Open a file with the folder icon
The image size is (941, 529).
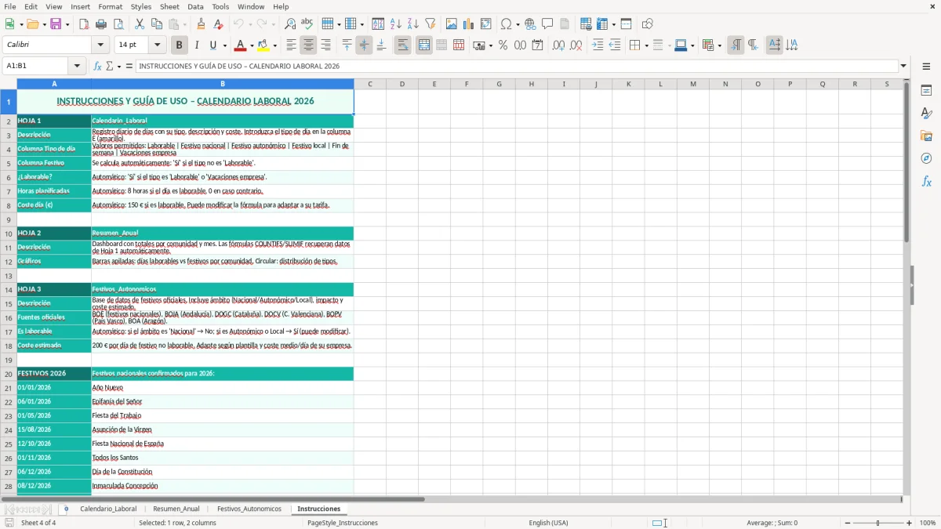(31, 24)
